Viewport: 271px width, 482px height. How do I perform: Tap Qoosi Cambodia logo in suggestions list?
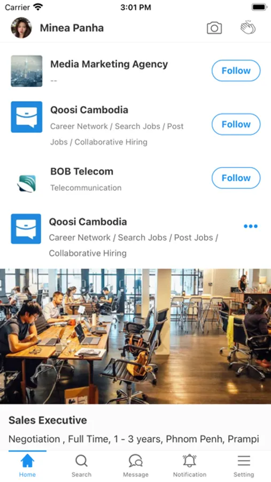point(27,117)
